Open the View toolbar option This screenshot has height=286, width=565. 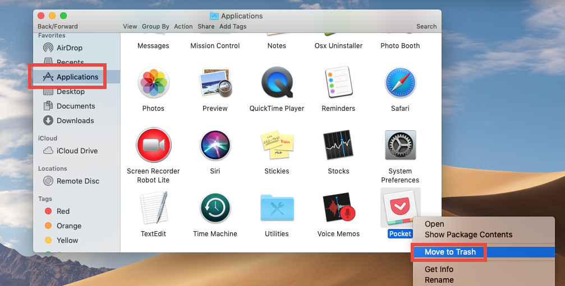pyautogui.click(x=130, y=26)
